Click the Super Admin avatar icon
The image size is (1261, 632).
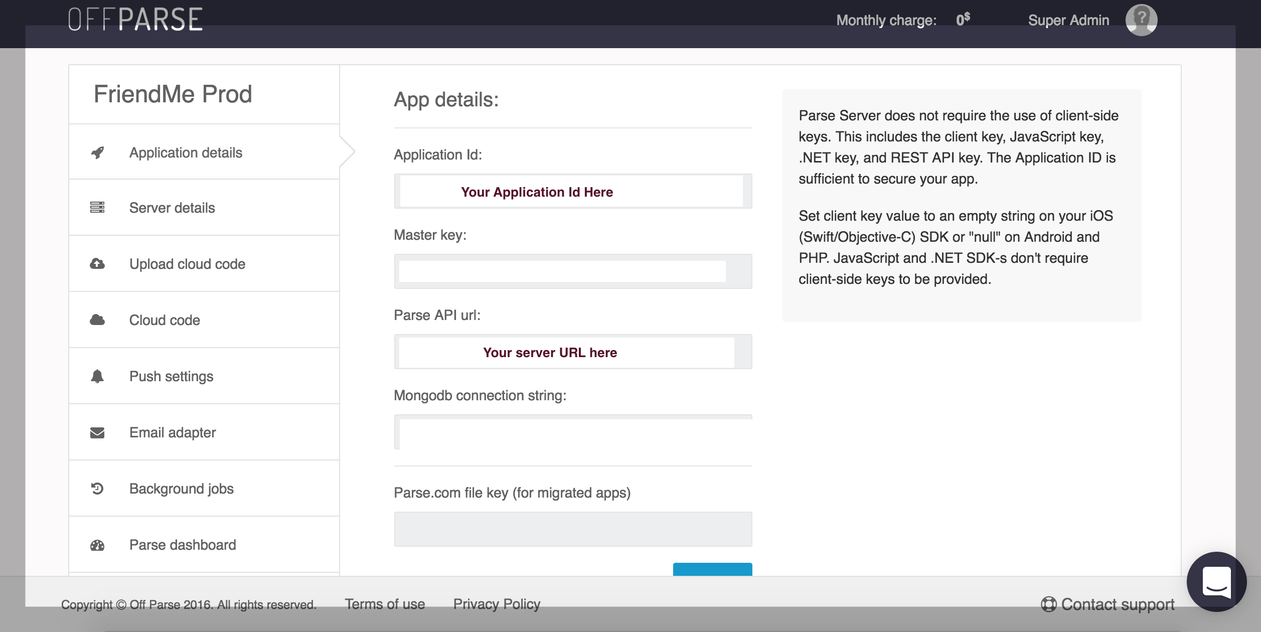click(1141, 20)
